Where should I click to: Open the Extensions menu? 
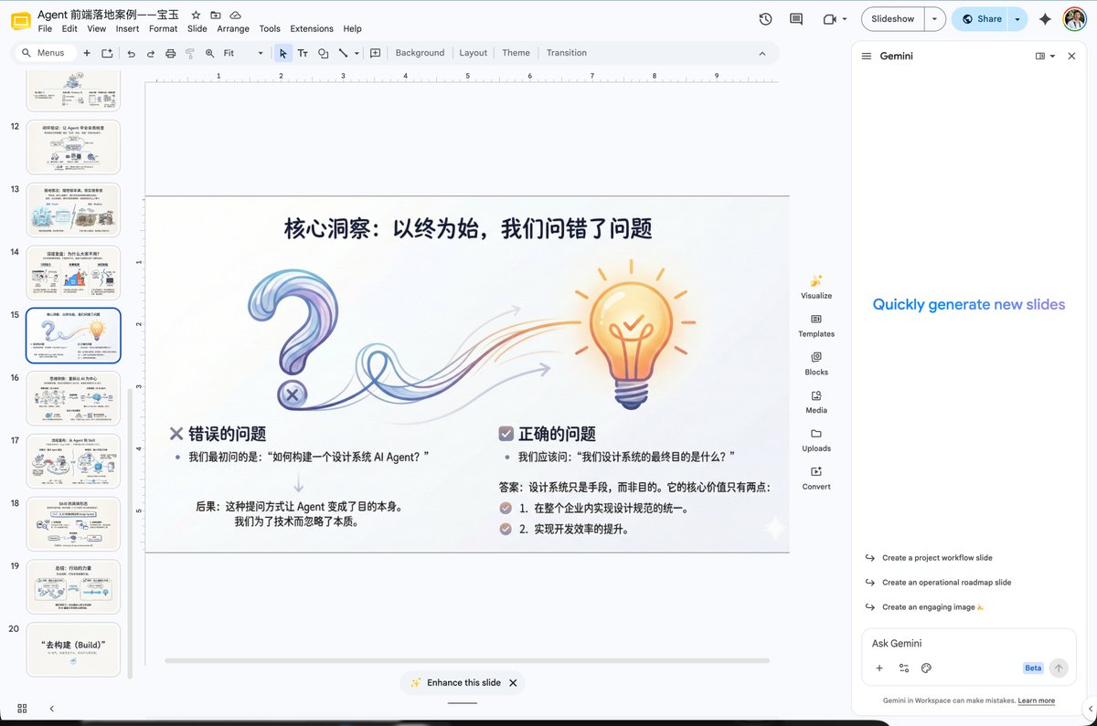(312, 28)
